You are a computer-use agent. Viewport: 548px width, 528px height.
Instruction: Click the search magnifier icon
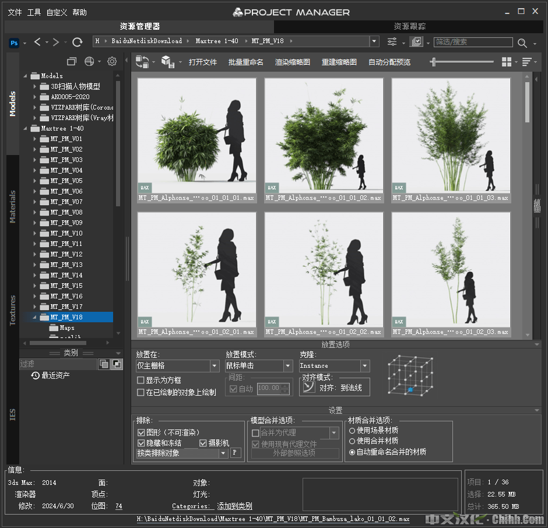click(522, 43)
